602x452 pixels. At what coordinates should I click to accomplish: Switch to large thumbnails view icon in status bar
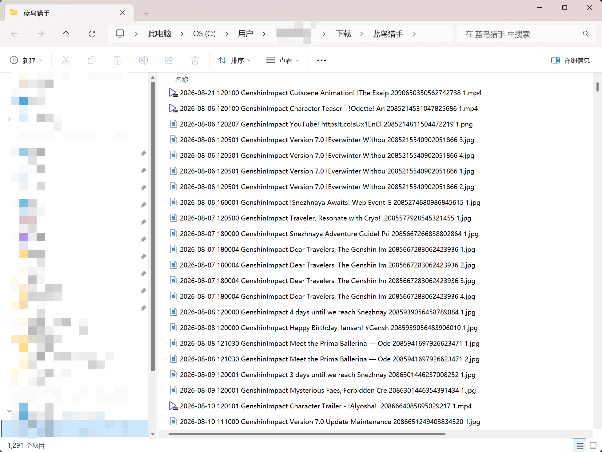click(593, 445)
